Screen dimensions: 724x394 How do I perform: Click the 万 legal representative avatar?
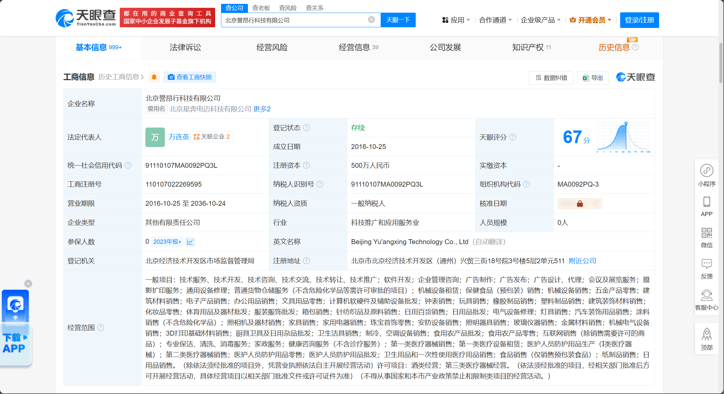tap(155, 137)
